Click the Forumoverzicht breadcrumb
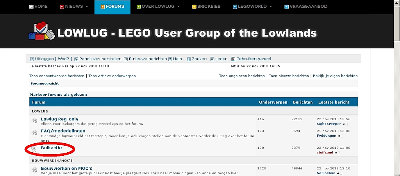Screen dimensions: 400x176 click(45, 83)
